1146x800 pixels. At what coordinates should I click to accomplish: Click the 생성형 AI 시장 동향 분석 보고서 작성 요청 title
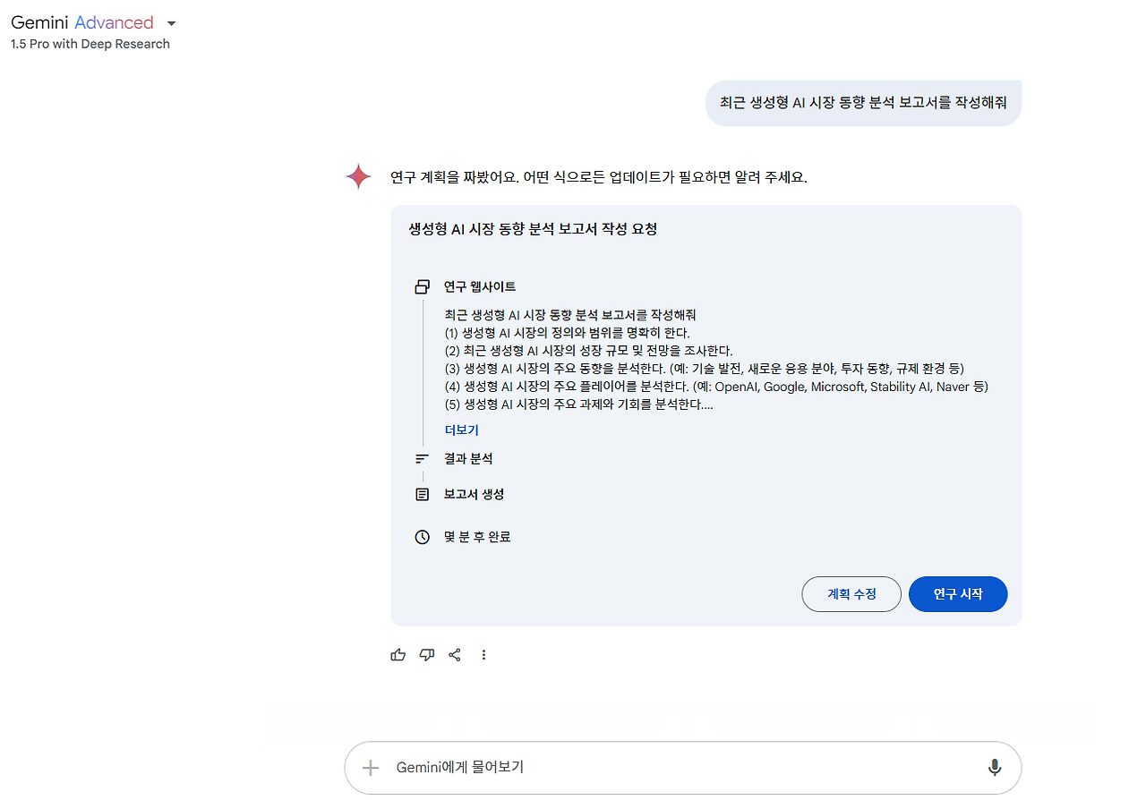pos(533,229)
